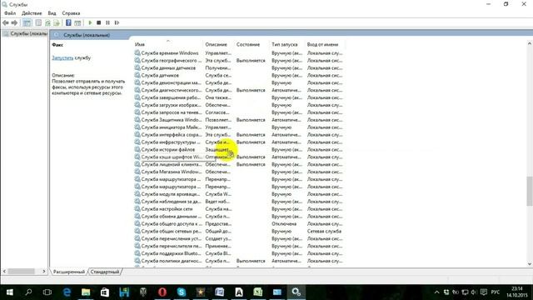Click the Pause service toolbar button
The height and width of the screenshot is (300, 533).
(x=107, y=22)
